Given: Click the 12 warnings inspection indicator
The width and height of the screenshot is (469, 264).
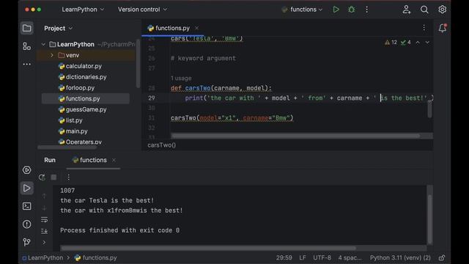Looking at the screenshot, I should pyautogui.click(x=391, y=43).
